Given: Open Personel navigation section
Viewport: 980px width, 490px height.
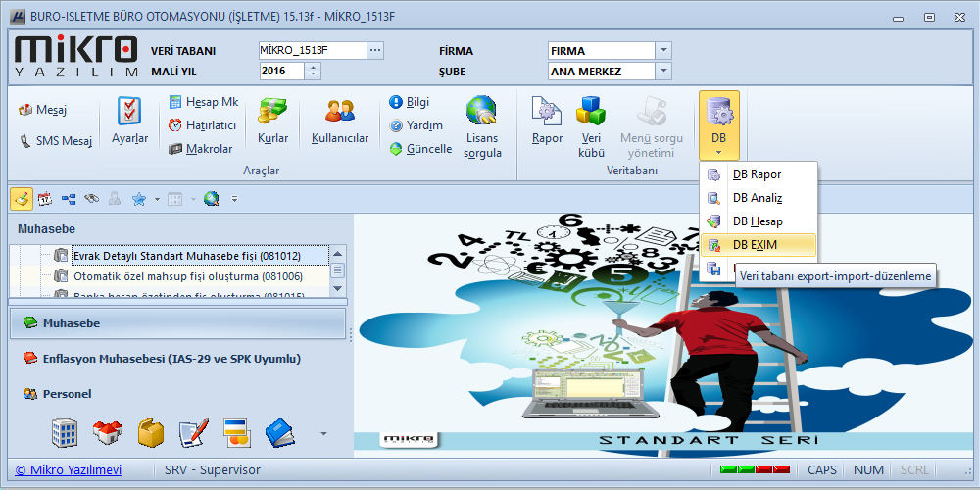Looking at the screenshot, I should [177, 394].
